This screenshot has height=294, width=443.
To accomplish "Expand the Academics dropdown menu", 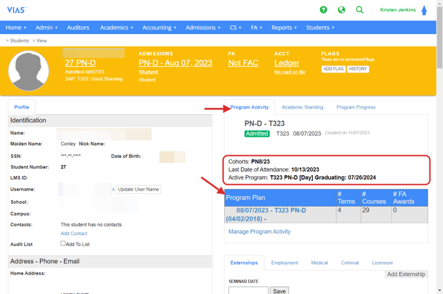I will click(117, 28).
